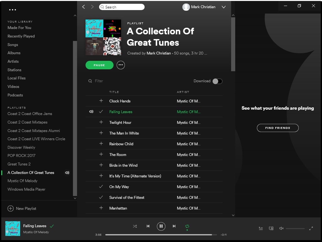Add Clock Hands to library with plus
The image size is (322, 242).
pyautogui.click(x=101, y=101)
